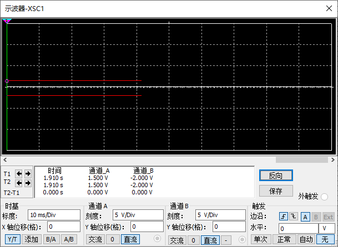
Task: Click the 保存 button
Action: (276, 191)
